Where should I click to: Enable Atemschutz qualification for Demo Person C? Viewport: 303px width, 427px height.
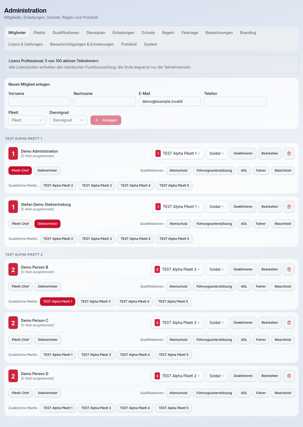[179, 340]
